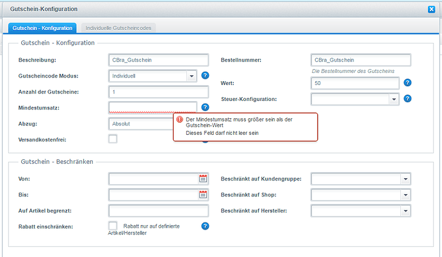This screenshot has height=257, width=442.
Task: Select the Gutschein - Konfiguration tab
Action: point(42,28)
